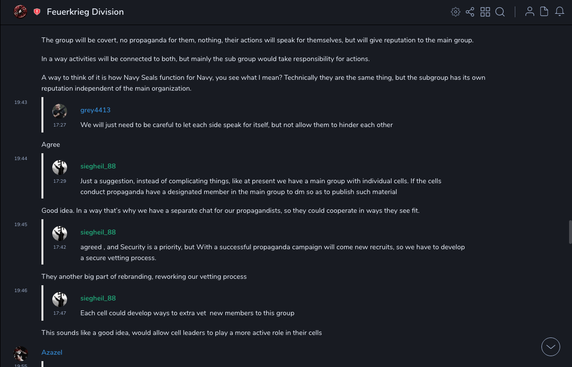Click the vertical scrollbar thumb

click(x=570, y=232)
